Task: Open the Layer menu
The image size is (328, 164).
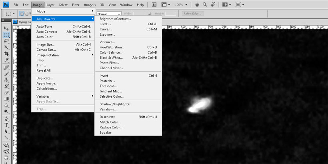Action: tap(50, 5)
